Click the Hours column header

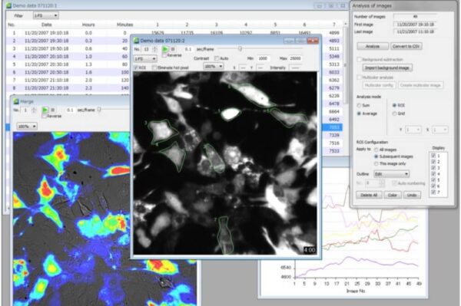click(88, 25)
